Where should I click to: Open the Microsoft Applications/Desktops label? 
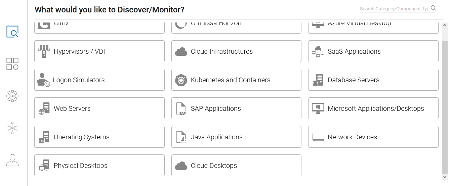(x=376, y=108)
